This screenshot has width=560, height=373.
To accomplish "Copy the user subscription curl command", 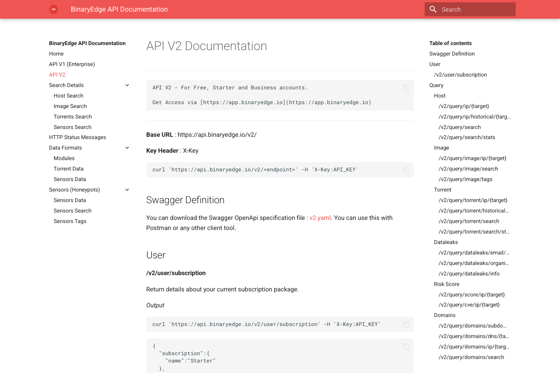I will (x=406, y=324).
